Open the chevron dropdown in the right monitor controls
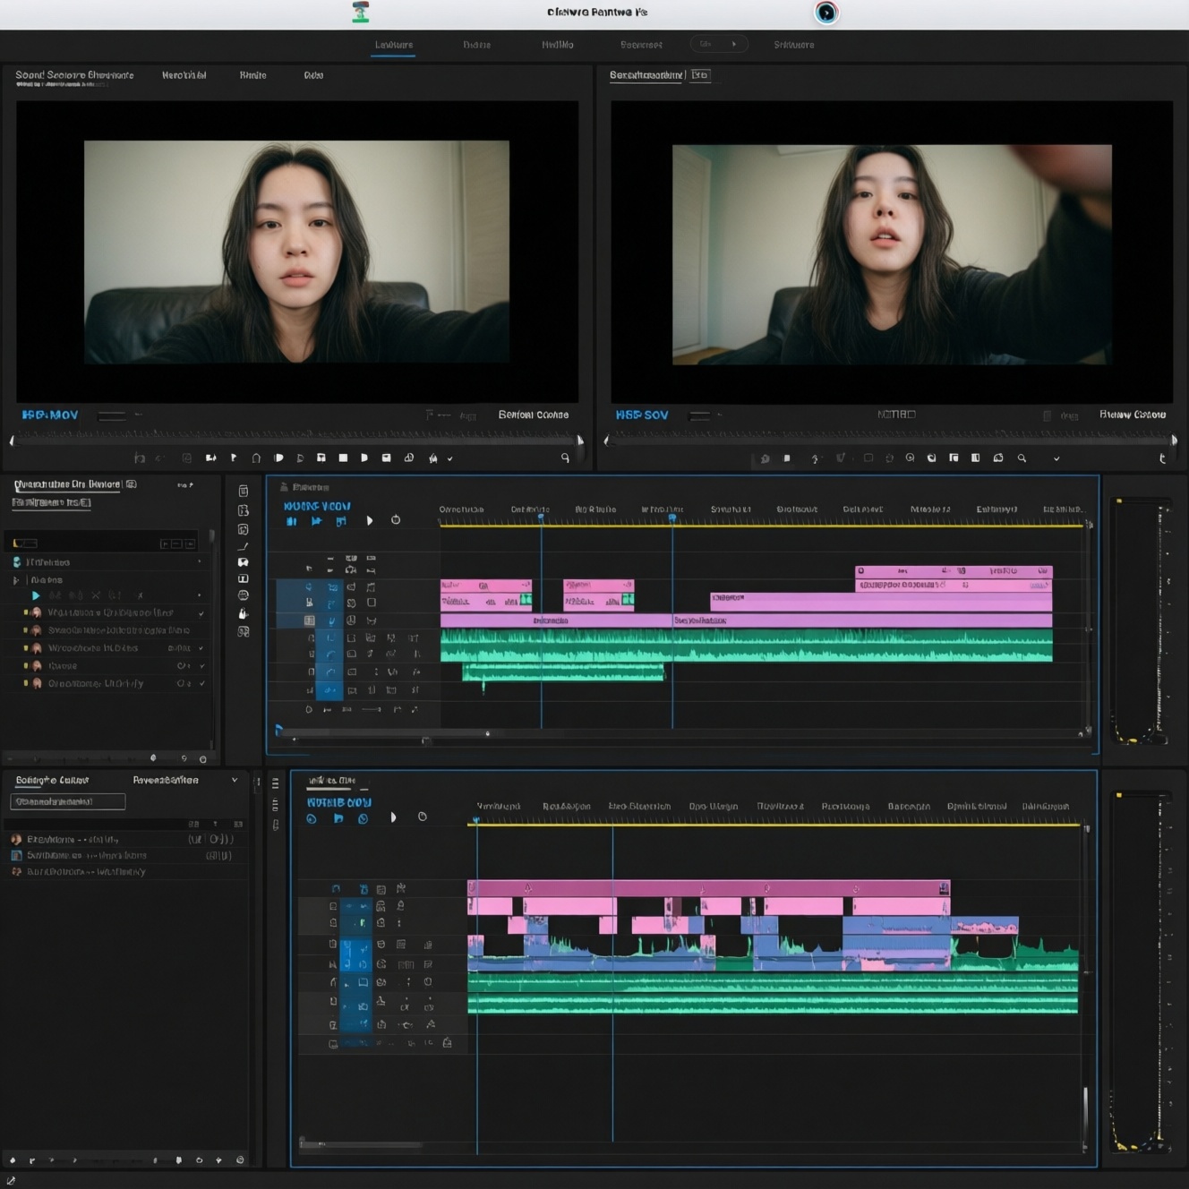Image resolution: width=1189 pixels, height=1189 pixels. click(x=1056, y=458)
